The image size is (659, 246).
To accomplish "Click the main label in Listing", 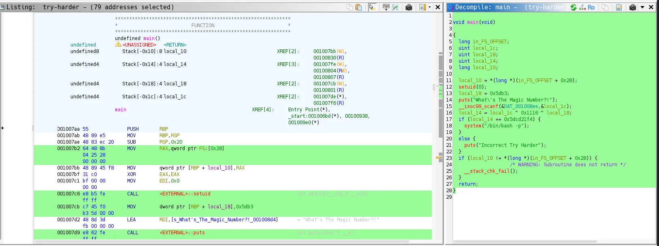I will tap(121, 110).
